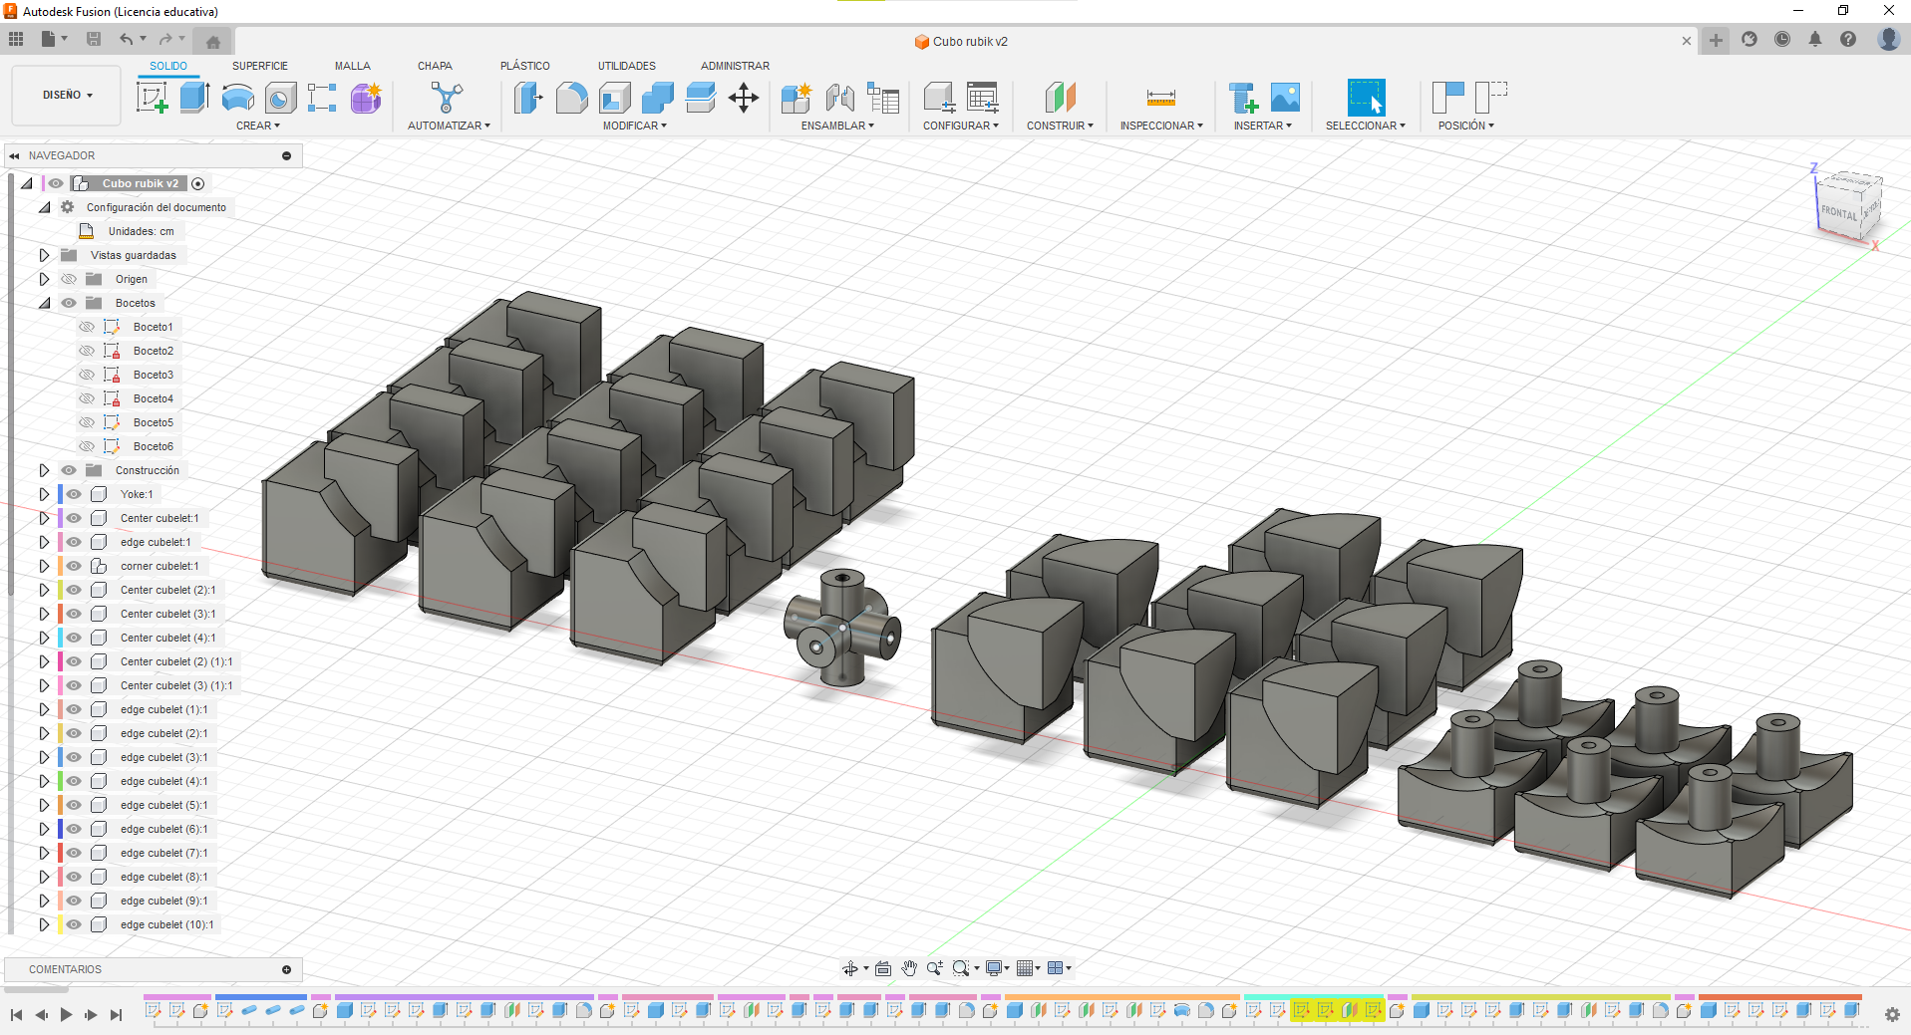Hide the Construcción folder

click(x=69, y=470)
